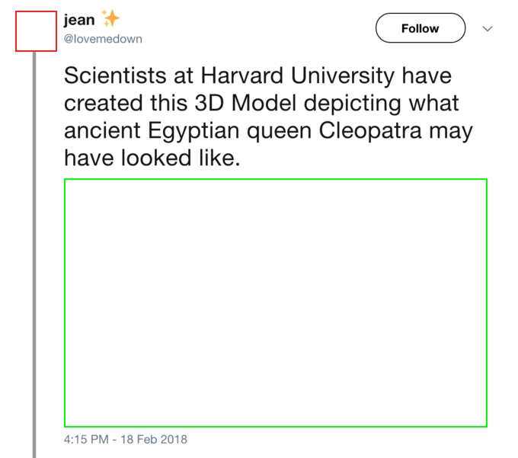
Task: Click the gray thread connector line
Action: [34, 255]
